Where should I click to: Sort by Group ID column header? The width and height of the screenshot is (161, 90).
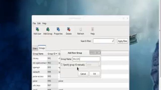click(x=52, y=54)
